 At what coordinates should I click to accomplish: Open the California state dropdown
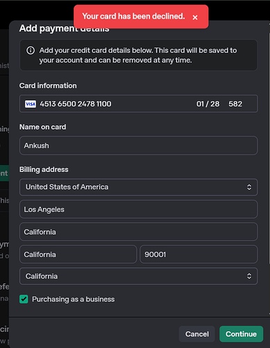[138, 276]
